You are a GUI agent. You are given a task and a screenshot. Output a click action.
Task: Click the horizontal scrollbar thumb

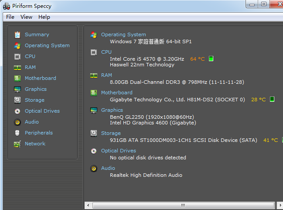[x=183, y=205]
